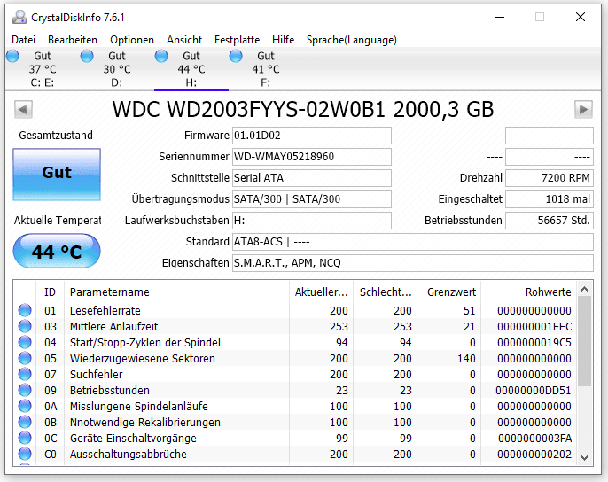
Task: Click raw value 0000000003FA
Action: 534,439
